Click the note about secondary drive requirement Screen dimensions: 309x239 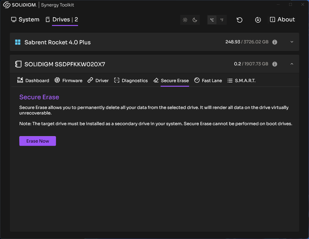coord(156,124)
